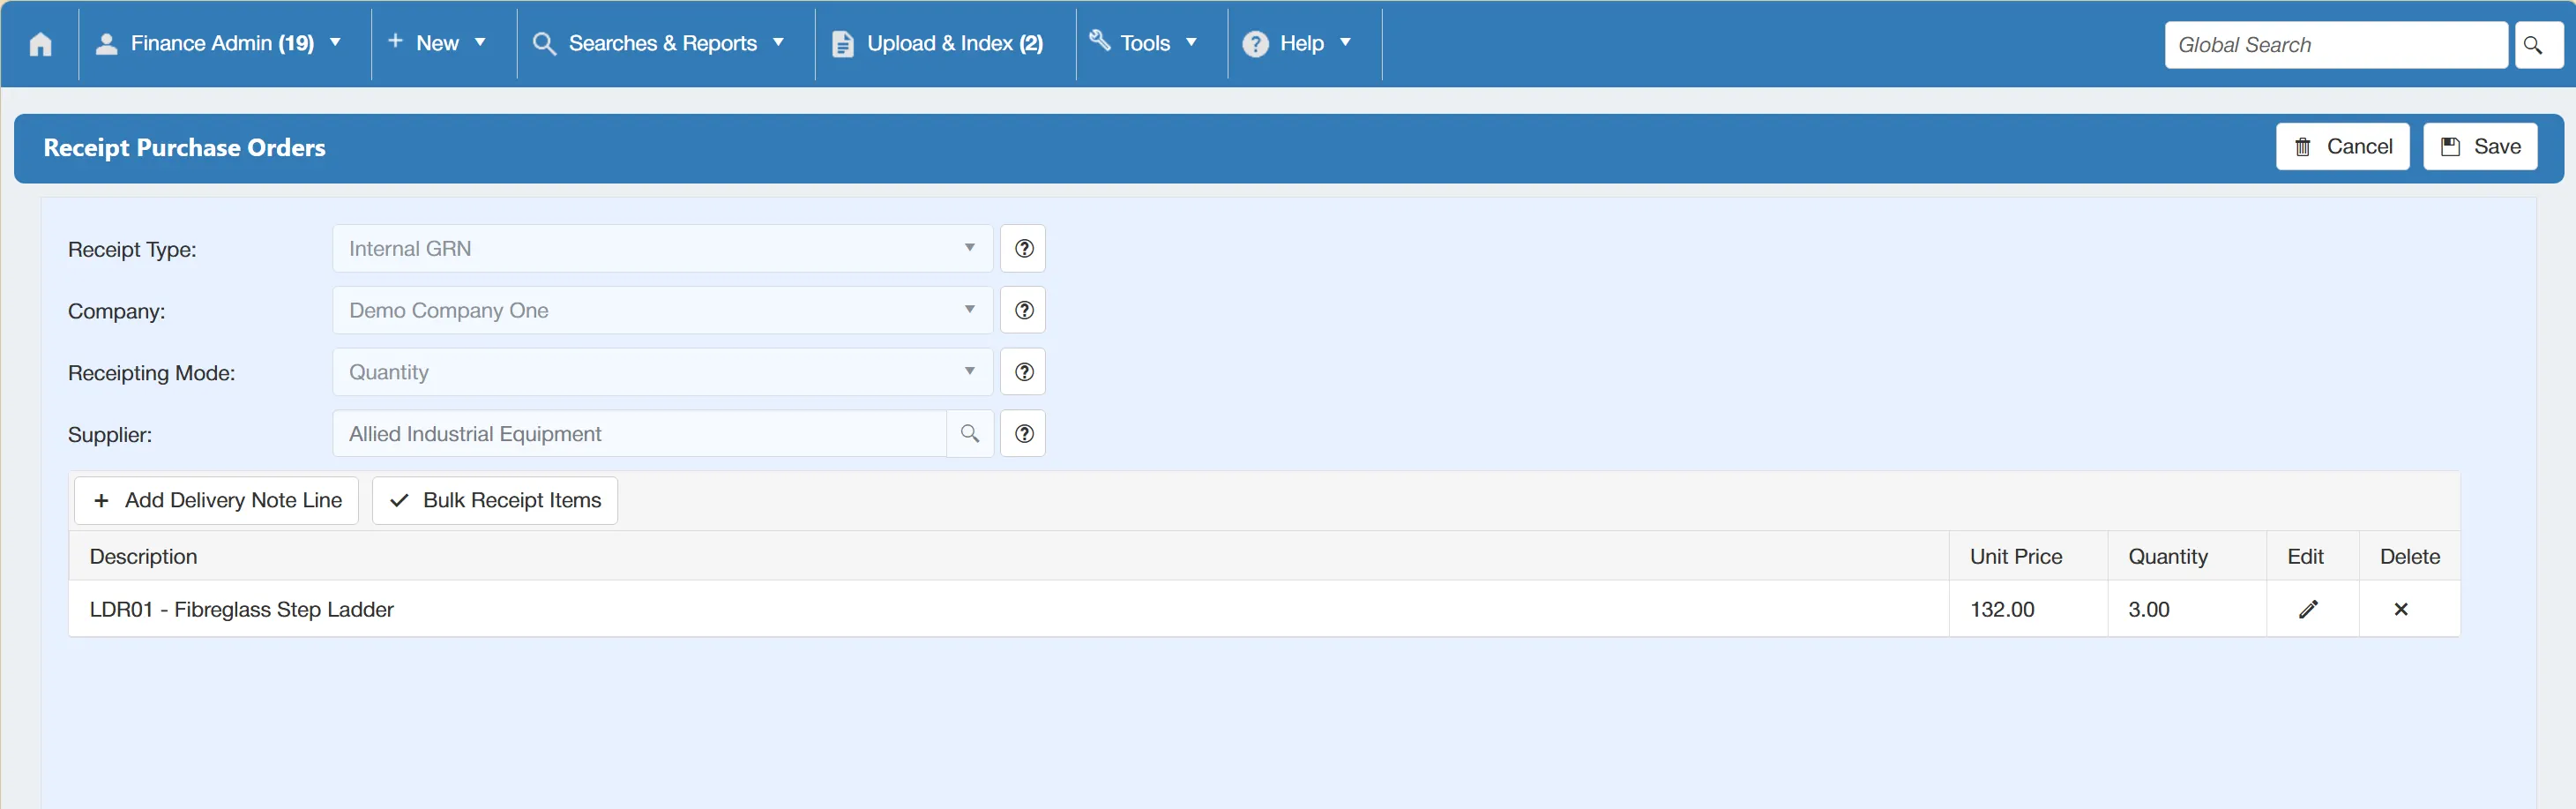Click the Global Search magnifier button
The image size is (2576, 809).
pos(2538,45)
